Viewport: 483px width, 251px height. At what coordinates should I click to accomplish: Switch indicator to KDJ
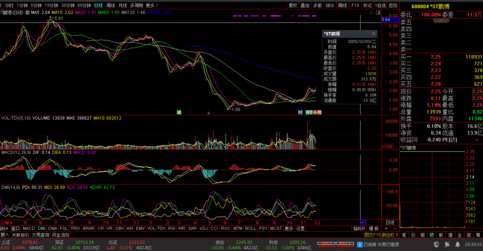203,229
